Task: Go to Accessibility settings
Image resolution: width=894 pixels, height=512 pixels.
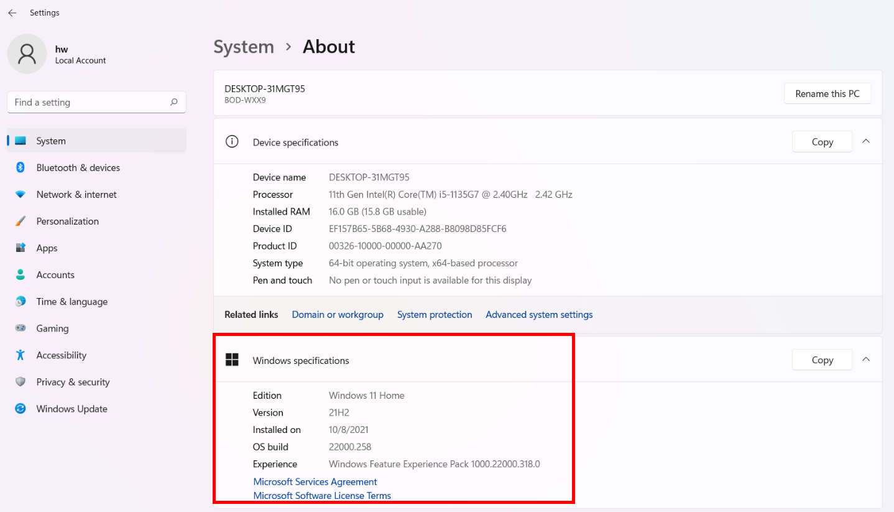Action: point(97,355)
